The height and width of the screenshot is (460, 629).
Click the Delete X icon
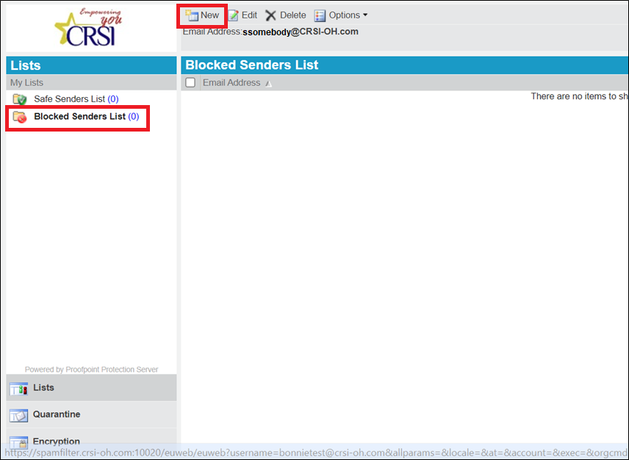(271, 15)
